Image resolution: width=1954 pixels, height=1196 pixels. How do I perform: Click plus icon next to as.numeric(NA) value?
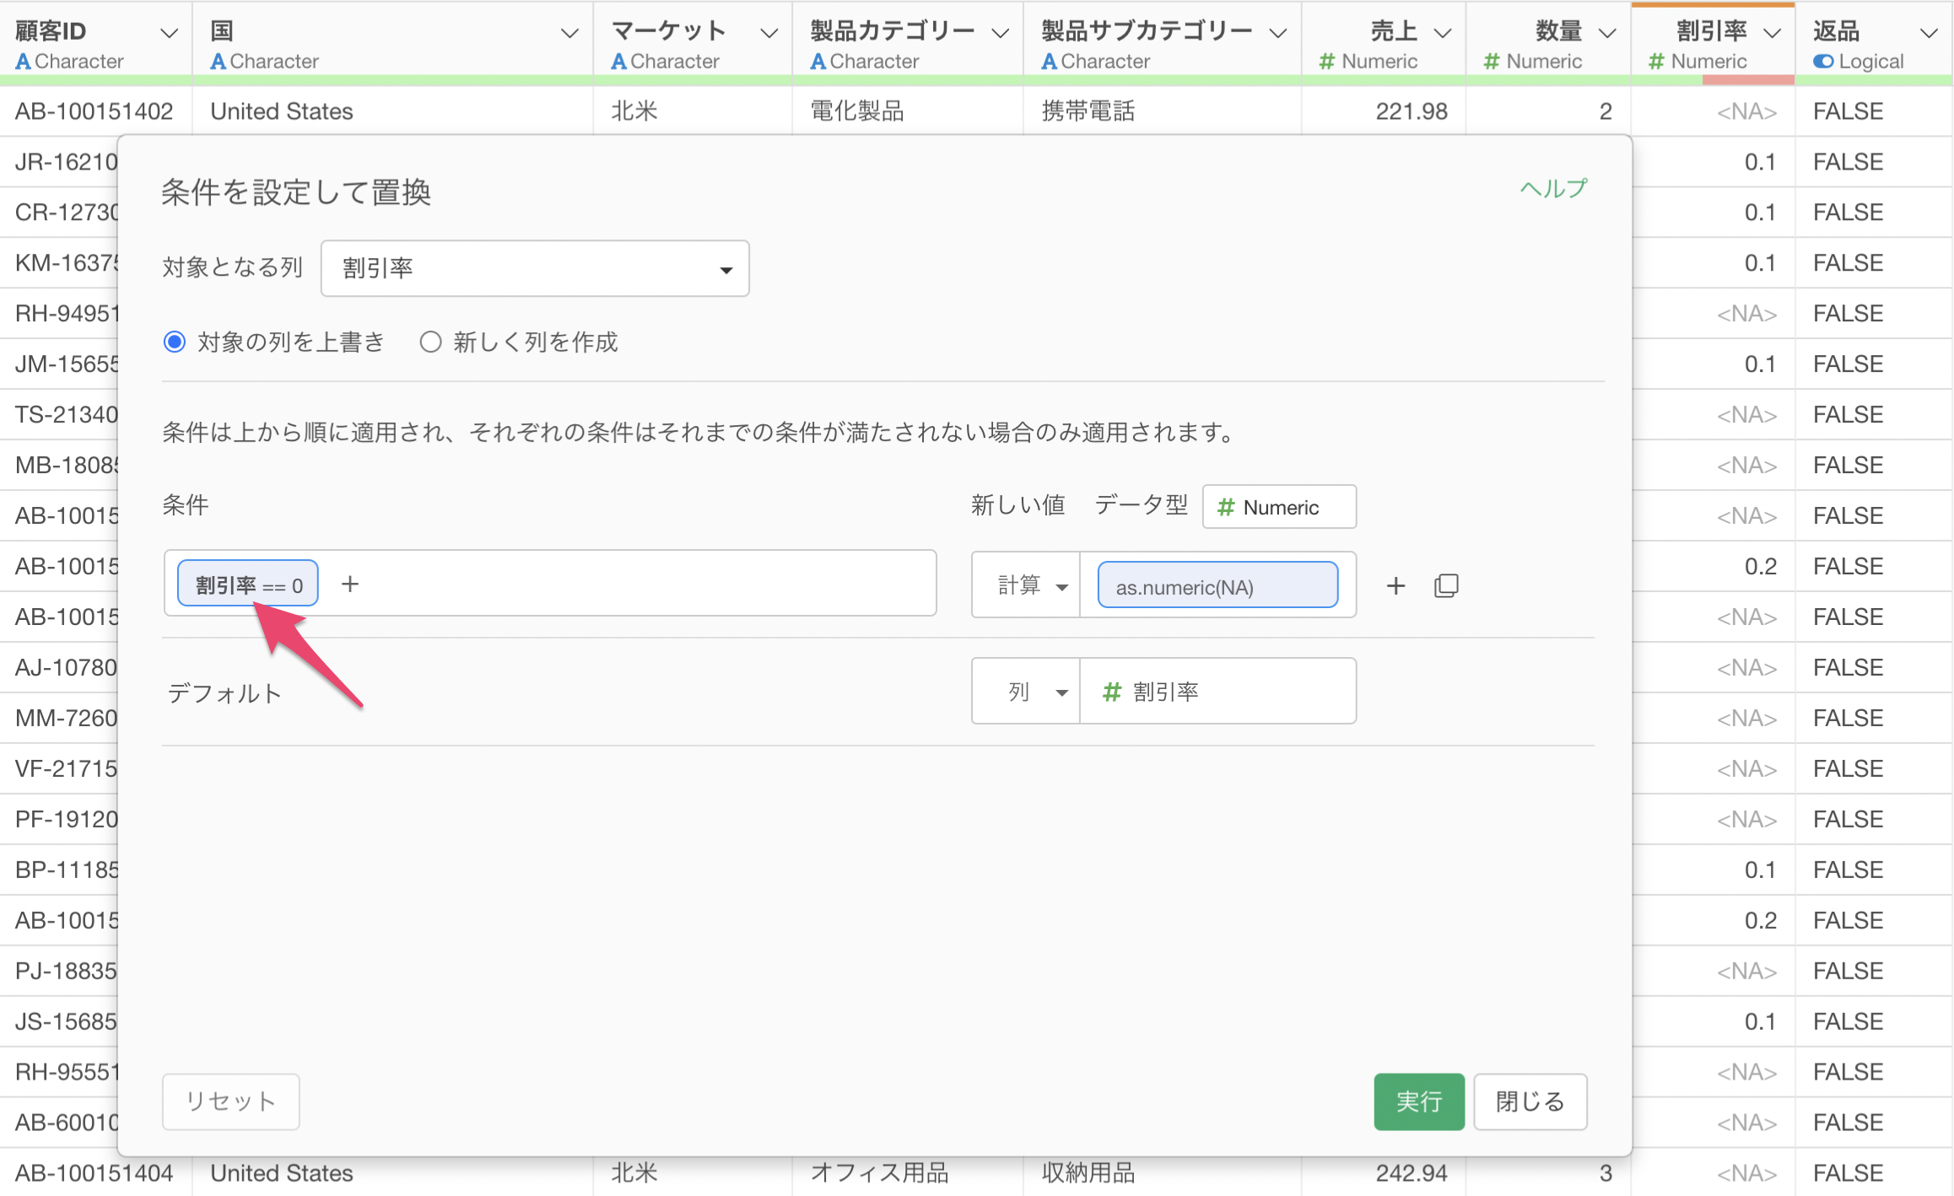[x=1395, y=585]
